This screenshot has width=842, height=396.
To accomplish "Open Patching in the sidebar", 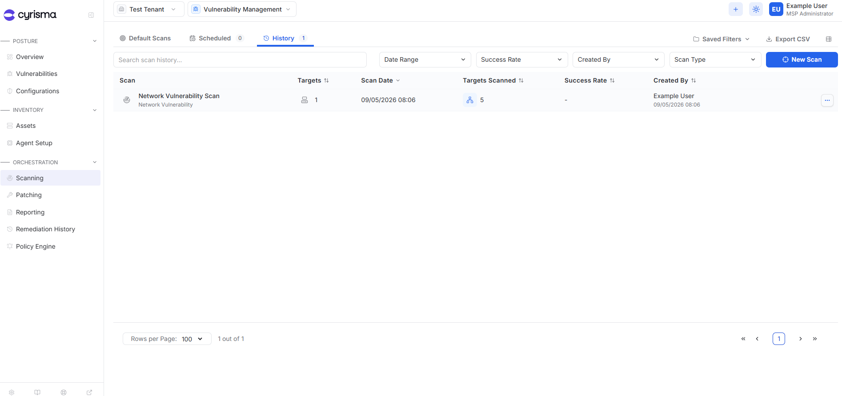I will [x=29, y=195].
